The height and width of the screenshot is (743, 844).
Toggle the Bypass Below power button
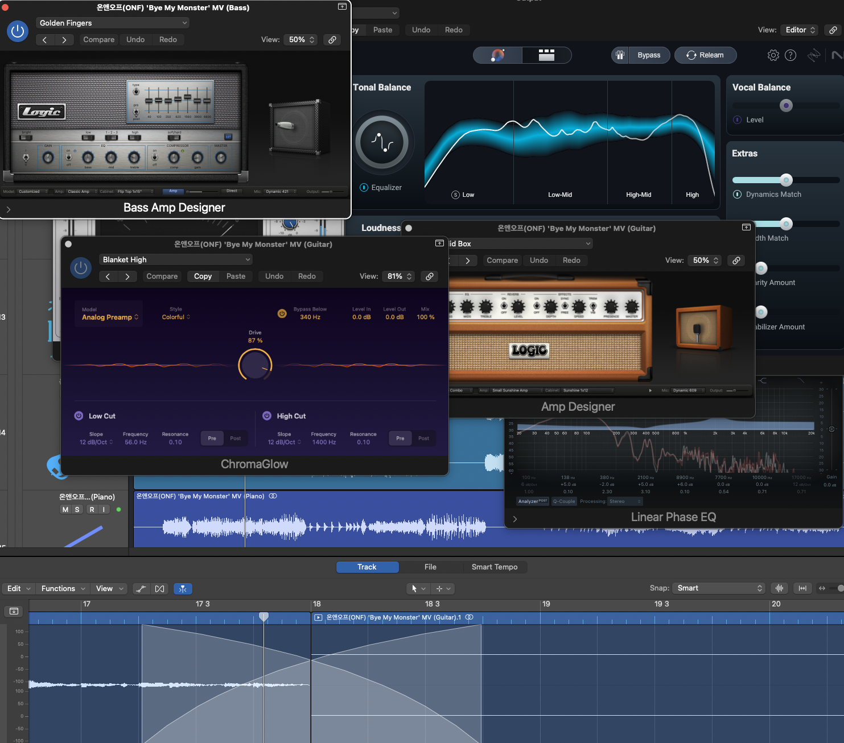(282, 313)
